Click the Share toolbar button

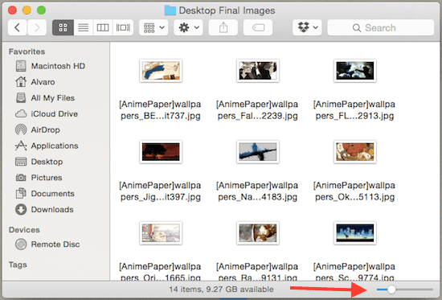coord(223,27)
